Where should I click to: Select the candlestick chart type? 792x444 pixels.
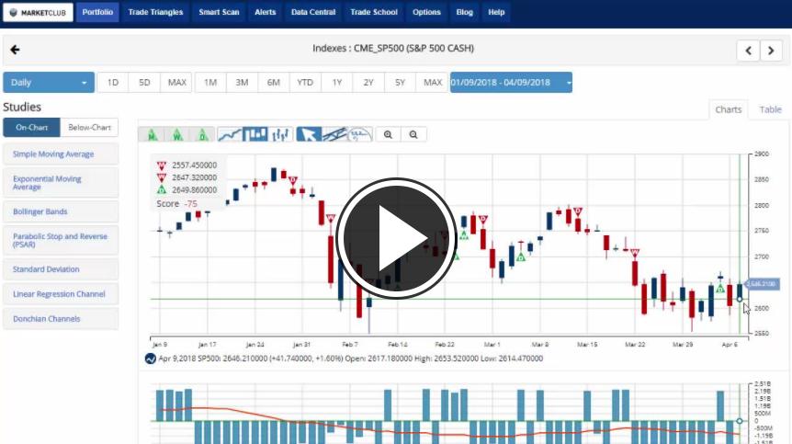point(255,134)
